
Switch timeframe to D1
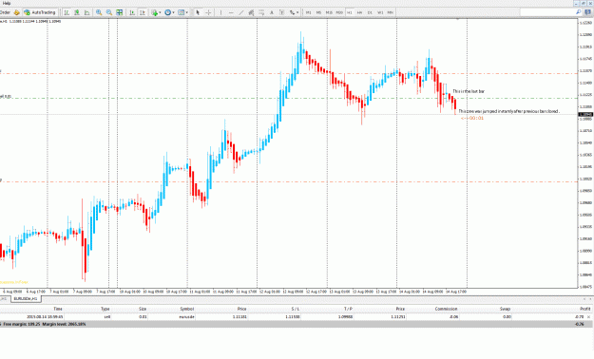pyautogui.click(x=370, y=12)
